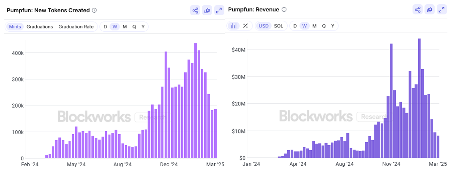
Task: Switch to Graduations tab
Action: pos(40,27)
